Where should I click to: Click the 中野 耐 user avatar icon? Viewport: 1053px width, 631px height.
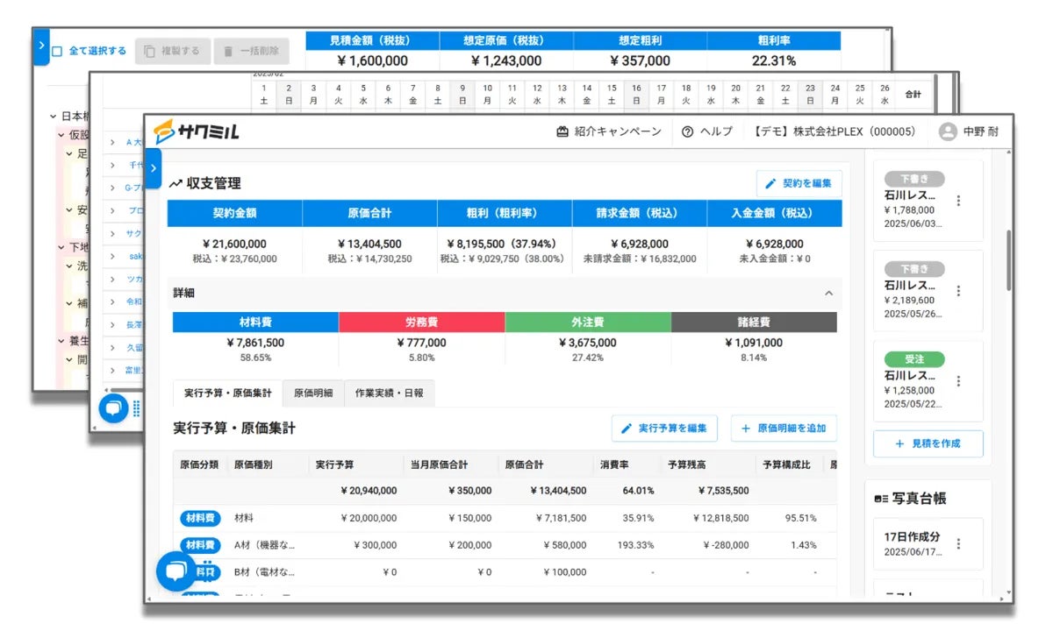(948, 131)
